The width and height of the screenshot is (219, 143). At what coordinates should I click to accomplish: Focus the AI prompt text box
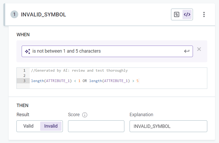point(104,51)
